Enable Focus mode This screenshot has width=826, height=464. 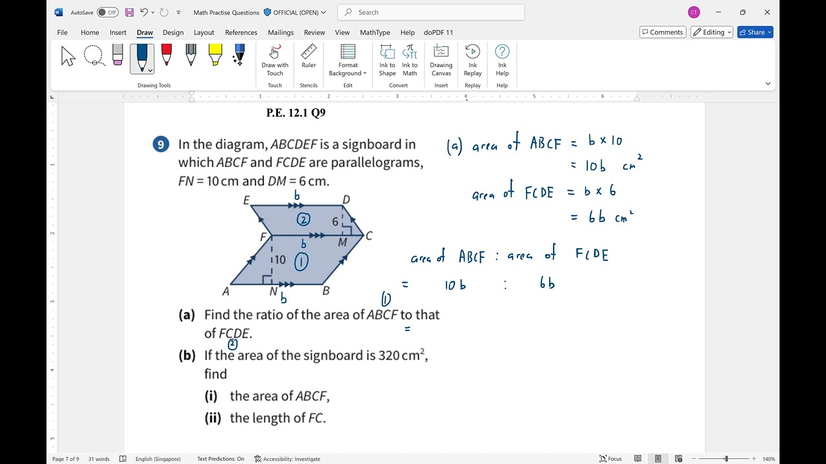(610, 459)
